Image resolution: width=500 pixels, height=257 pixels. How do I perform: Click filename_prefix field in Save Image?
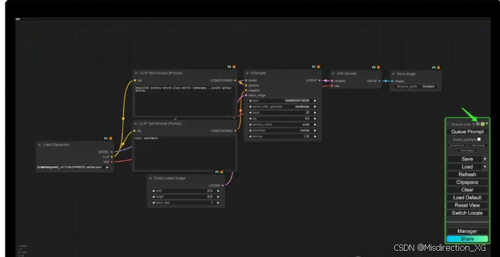(416, 86)
